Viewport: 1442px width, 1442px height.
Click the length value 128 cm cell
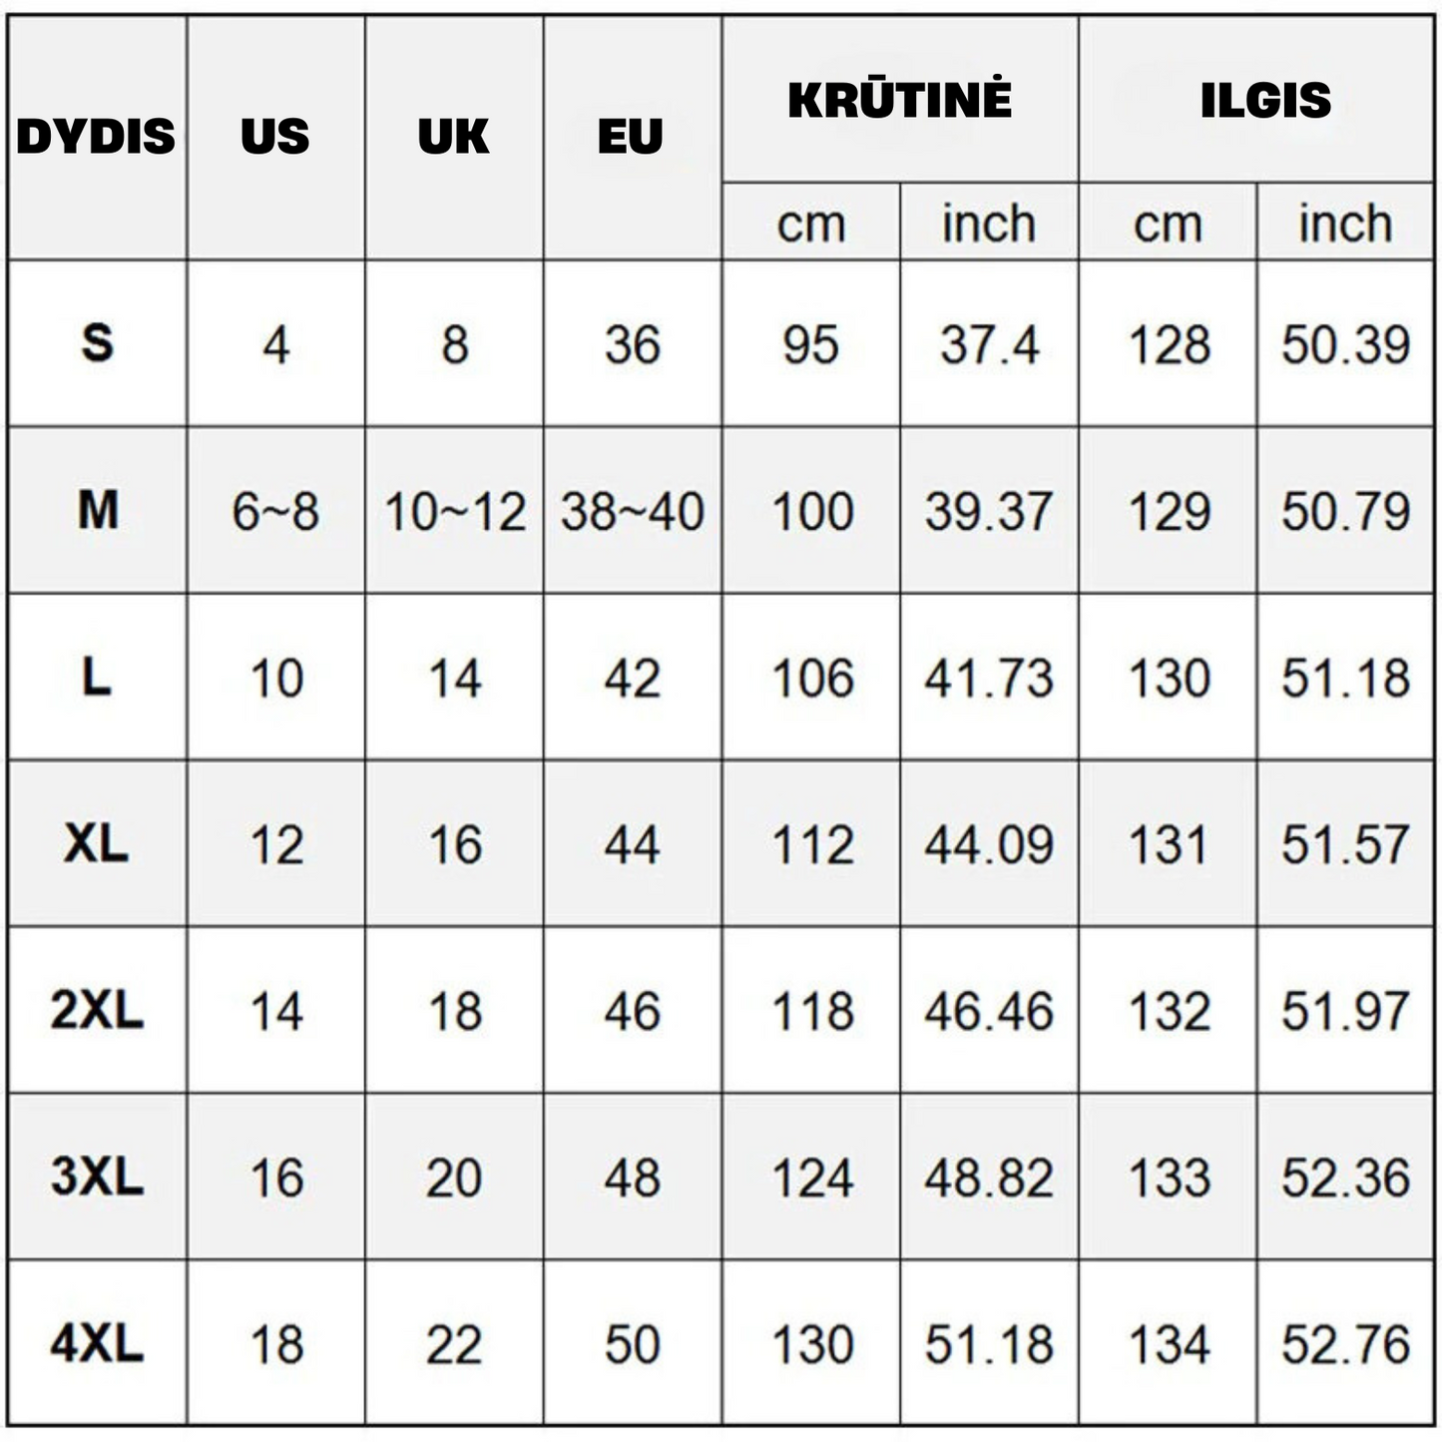pos(1169,345)
